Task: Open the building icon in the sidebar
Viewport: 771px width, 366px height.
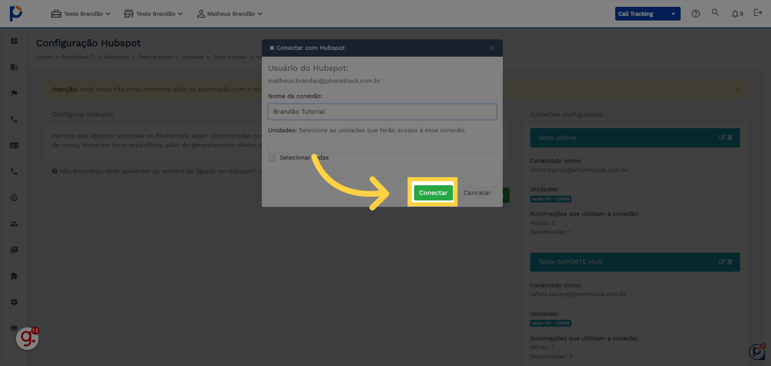Action: pos(14,67)
